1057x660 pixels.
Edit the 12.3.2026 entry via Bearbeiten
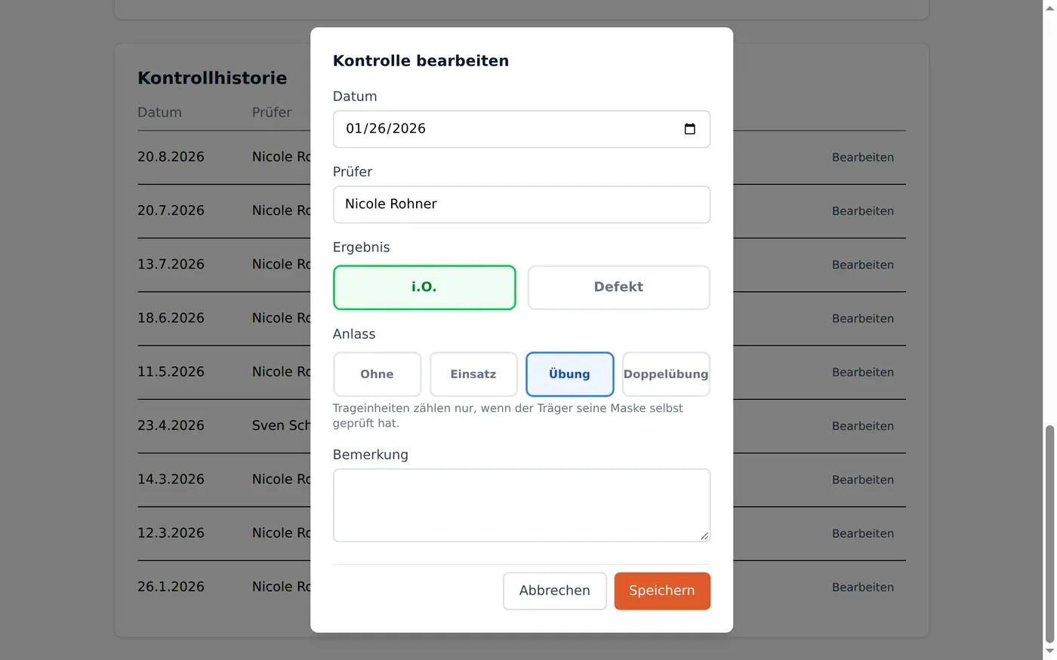863,533
